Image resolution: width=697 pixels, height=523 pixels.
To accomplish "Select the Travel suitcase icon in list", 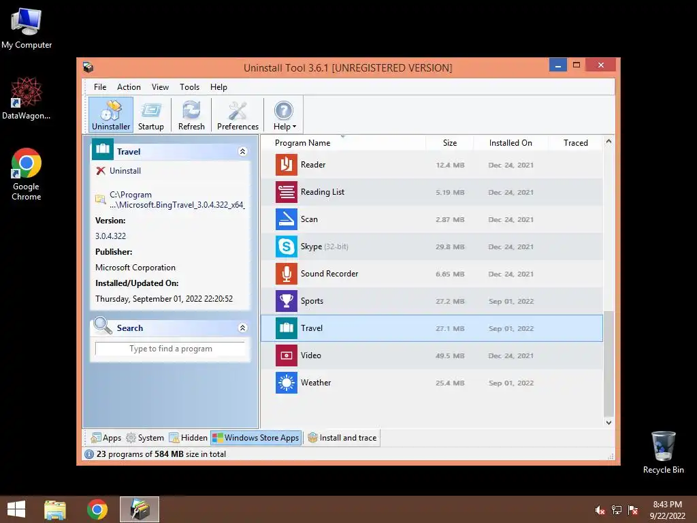I will 287,328.
